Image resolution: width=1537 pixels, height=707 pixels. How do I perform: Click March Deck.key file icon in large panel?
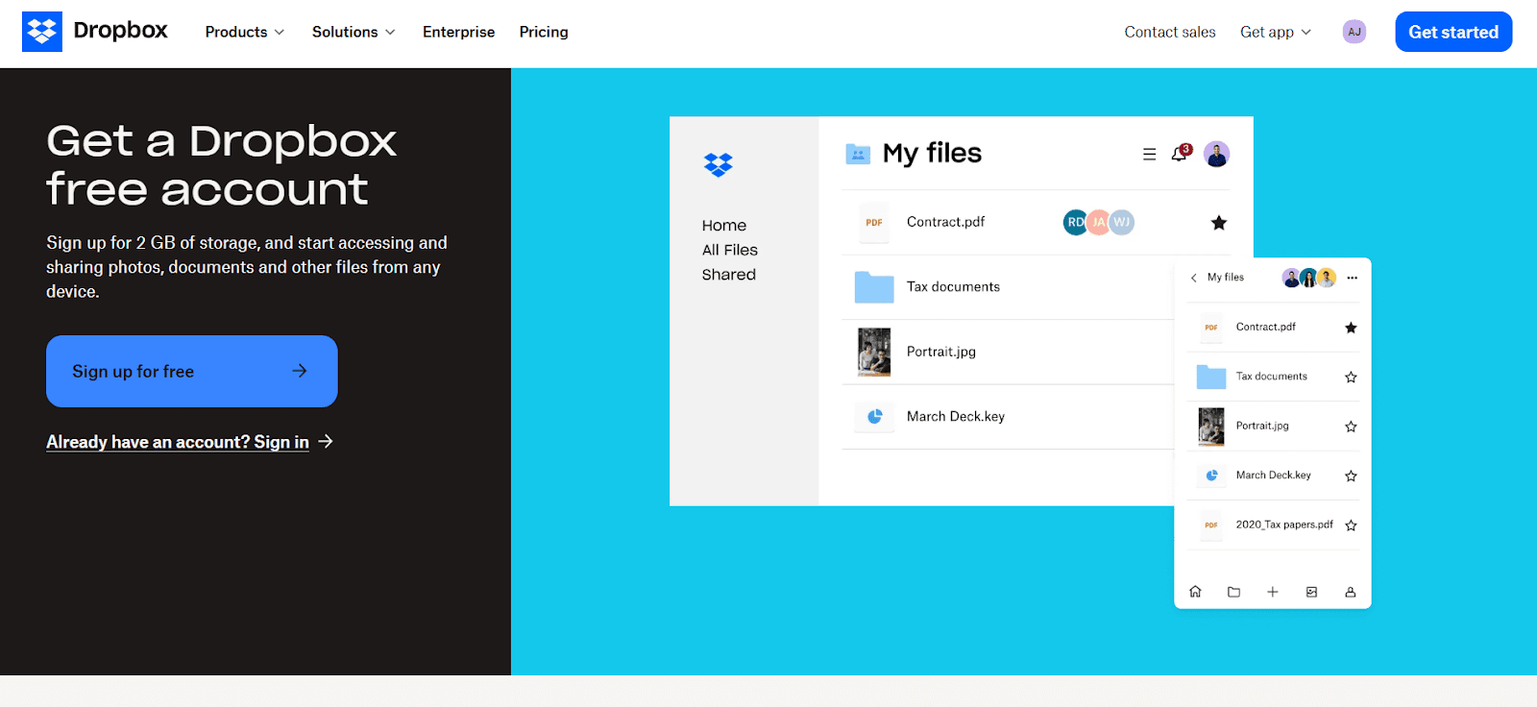point(875,416)
